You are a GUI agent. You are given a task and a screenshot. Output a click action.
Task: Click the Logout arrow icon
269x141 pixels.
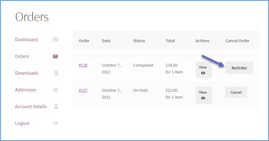point(56,123)
